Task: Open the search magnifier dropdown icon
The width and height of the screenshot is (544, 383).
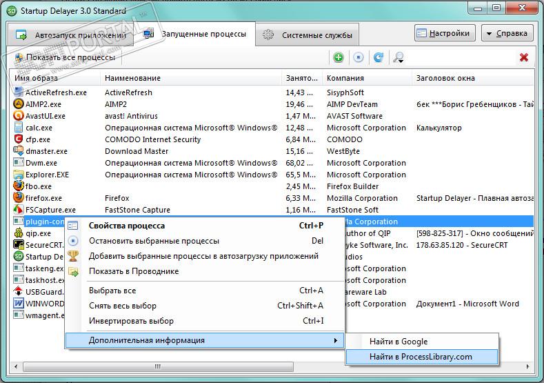Action: (399, 57)
